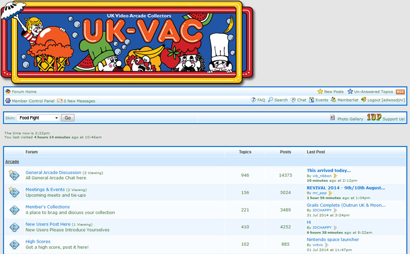Open the Chat text link
This screenshot has width=410, height=254.
pos(301,100)
